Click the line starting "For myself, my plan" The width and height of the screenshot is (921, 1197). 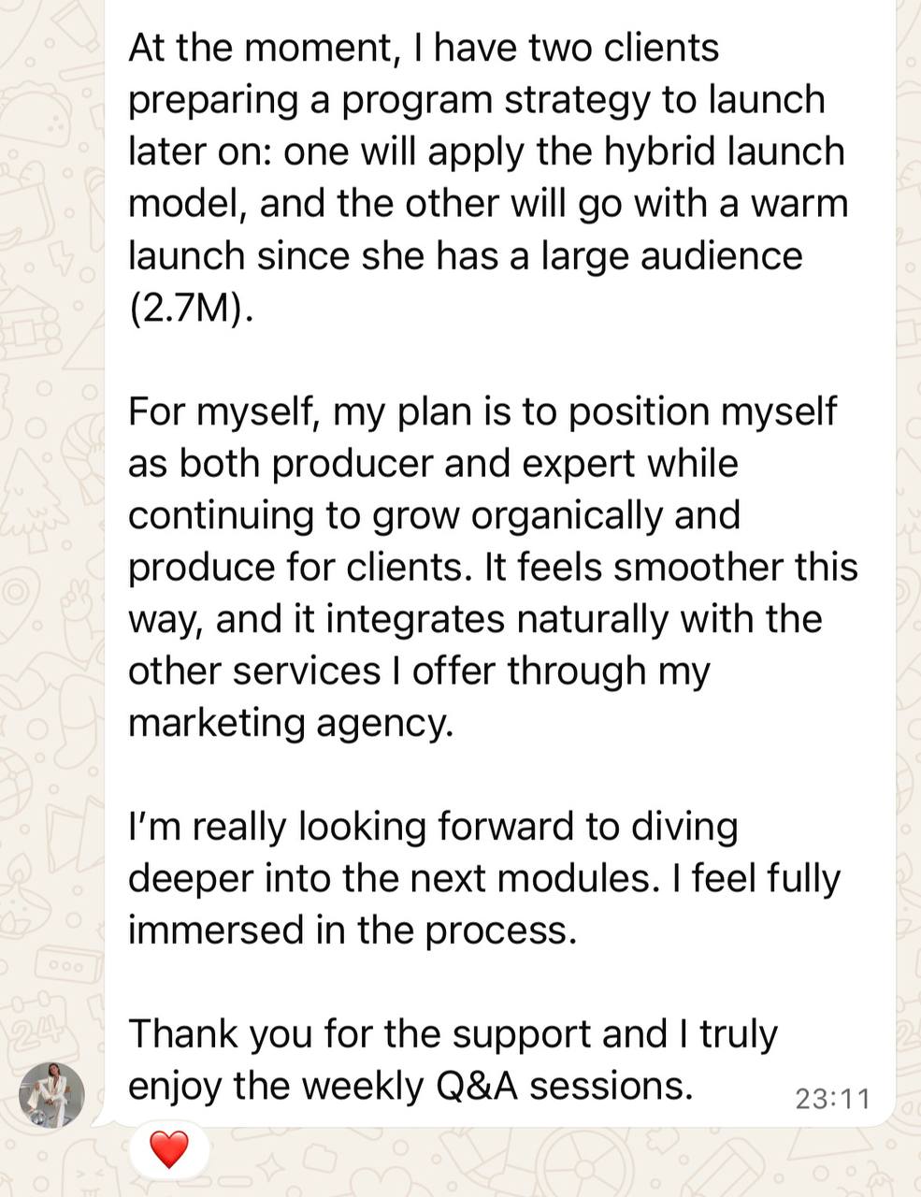pos(482,411)
